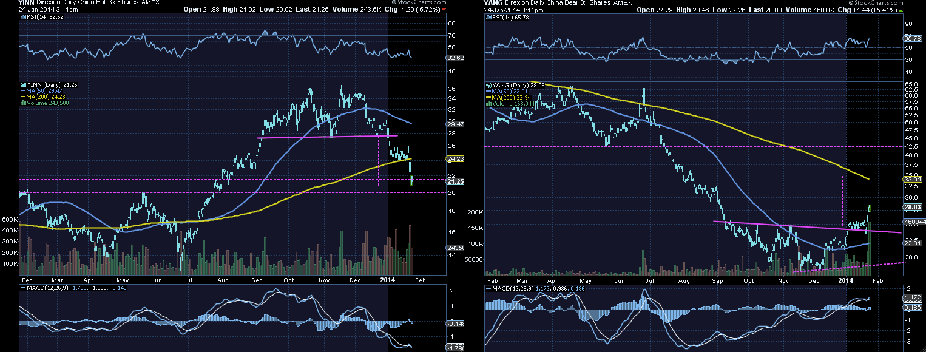The height and width of the screenshot is (352, 926).
Task: Click the '2014' date label on YANG chart
Action: pos(845,279)
